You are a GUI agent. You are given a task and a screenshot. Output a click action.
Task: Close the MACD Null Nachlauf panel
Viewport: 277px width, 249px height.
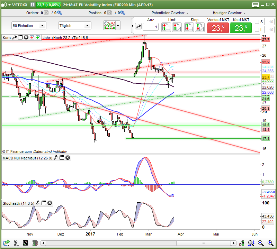68,158
